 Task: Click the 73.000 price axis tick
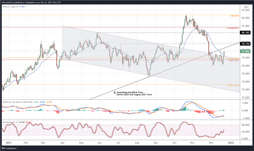tap(245, 90)
